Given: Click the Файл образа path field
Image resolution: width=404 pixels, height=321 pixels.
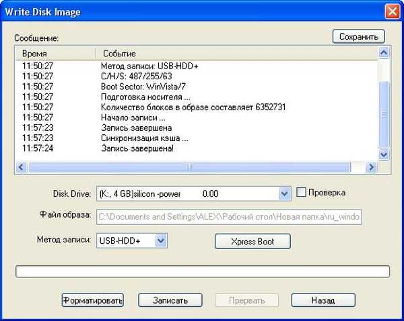Looking at the screenshot, I should pyautogui.click(x=229, y=217).
